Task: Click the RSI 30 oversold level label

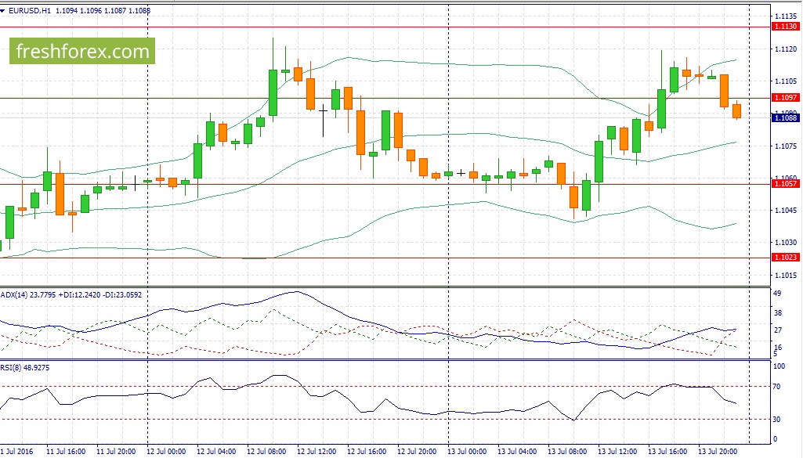Action: pos(777,420)
